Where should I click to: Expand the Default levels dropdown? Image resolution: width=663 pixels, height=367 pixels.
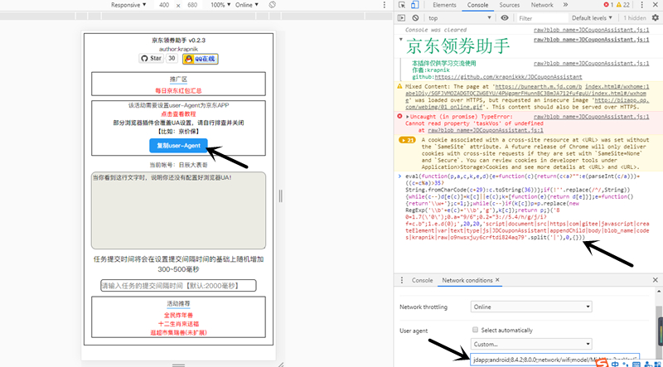(x=593, y=17)
